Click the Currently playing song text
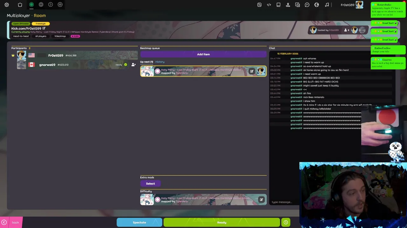Viewport: 407px width, 228px height. tap(73, 32)
